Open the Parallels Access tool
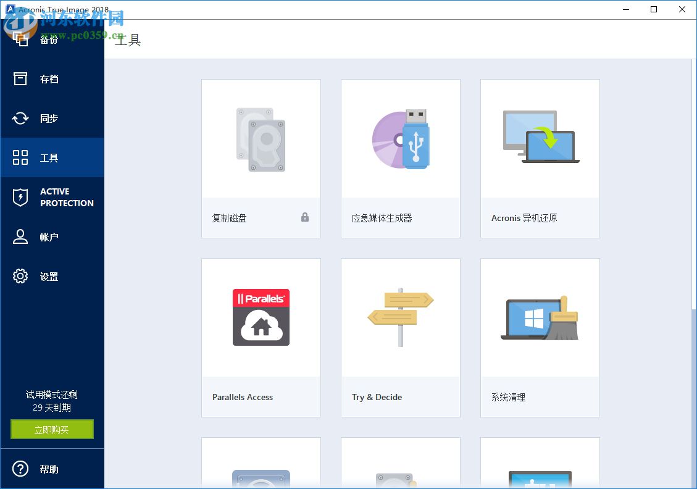 pos(261,336)
